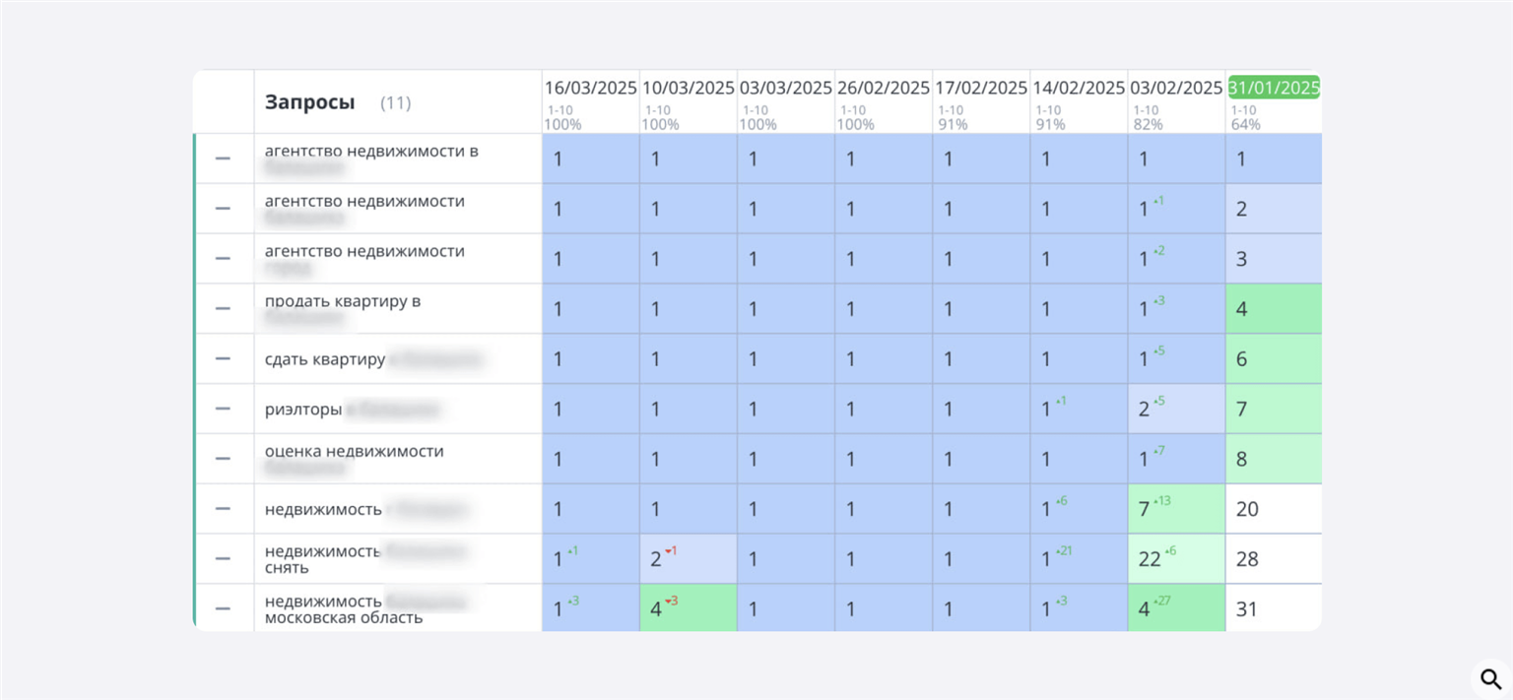Click minus icon for 'риэлторы' row

click(223, 409)
